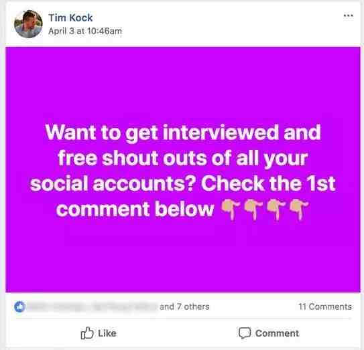
Task: Click the speech bubble Comment icon
Action: (245, 333)
